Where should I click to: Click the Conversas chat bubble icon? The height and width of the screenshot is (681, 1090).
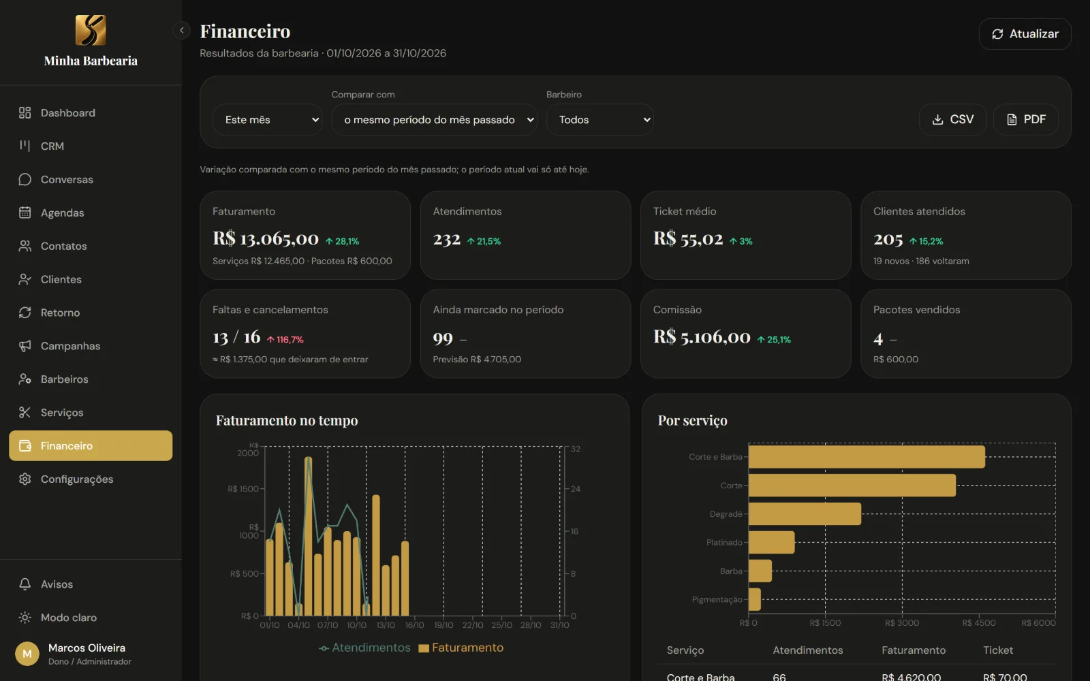[x=25, y=179]
